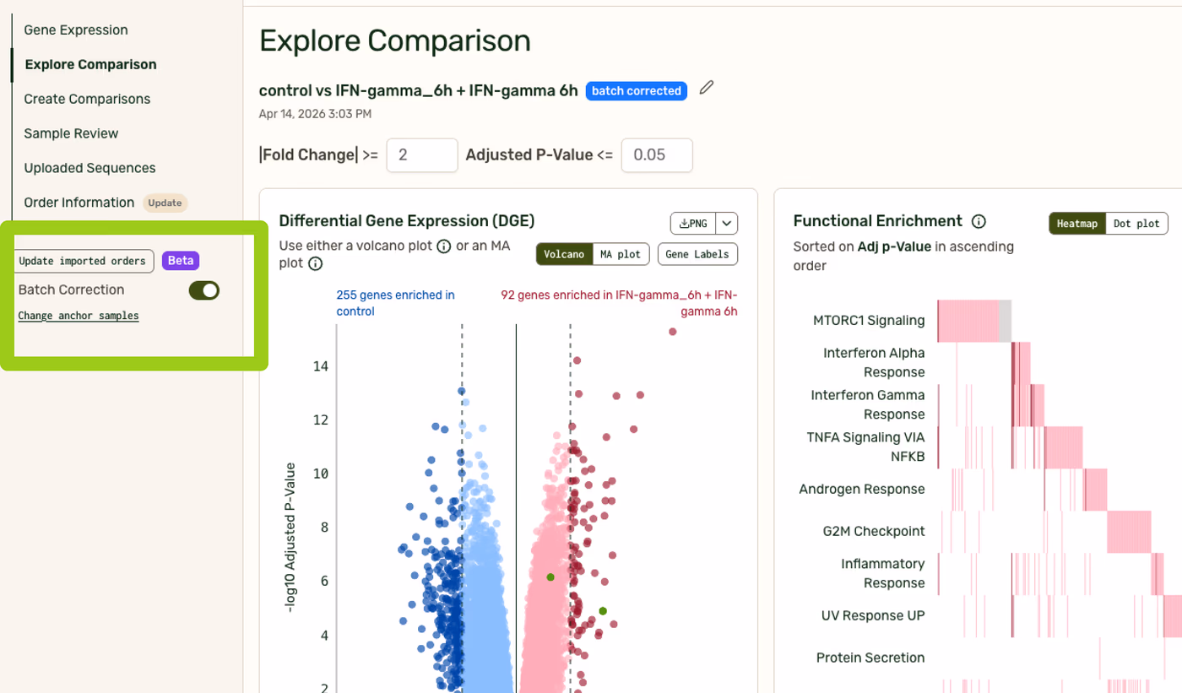Screen dimensions: 1182x693
Task: Click the MTORC1 Signaling heatmap bar
Action: tap(968, 321)
